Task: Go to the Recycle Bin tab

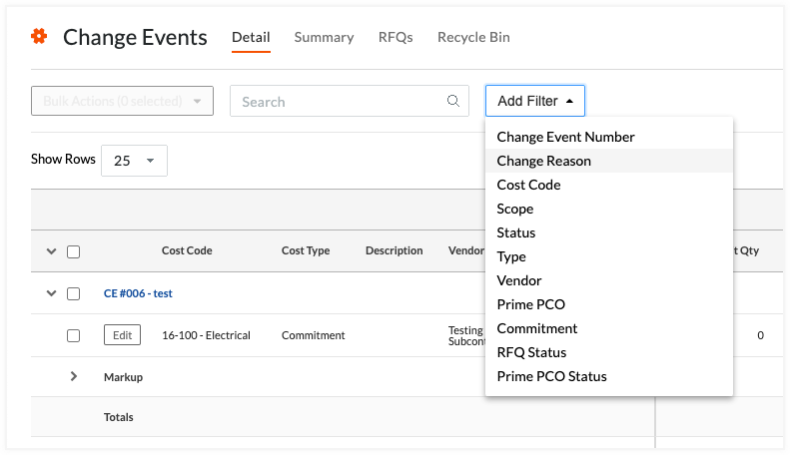Action: [473, 37]
